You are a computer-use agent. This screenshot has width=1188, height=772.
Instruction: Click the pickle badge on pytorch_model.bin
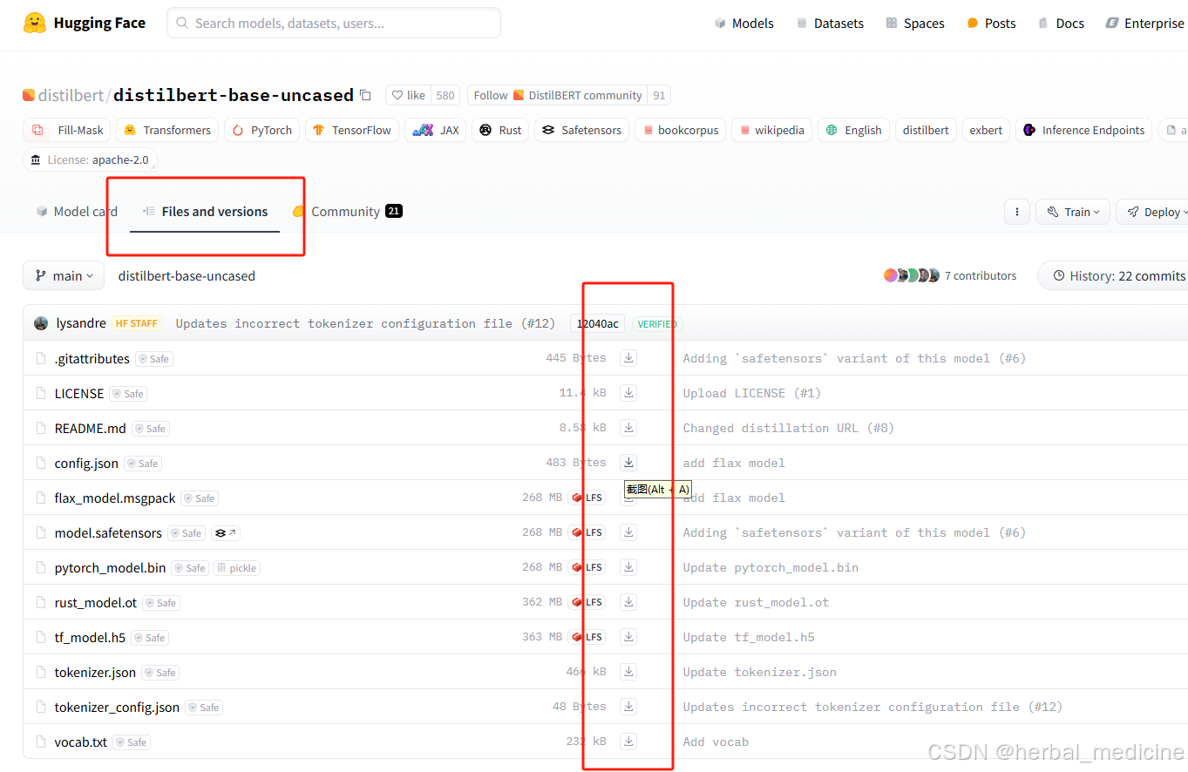tap(237, 568)
